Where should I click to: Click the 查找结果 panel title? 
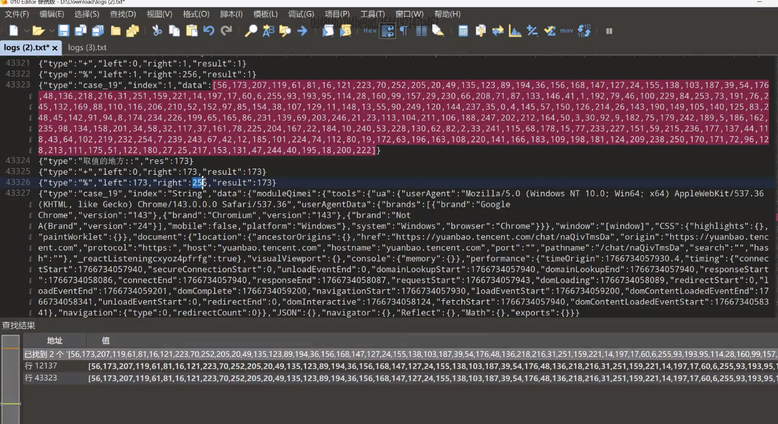click(18, 325)
